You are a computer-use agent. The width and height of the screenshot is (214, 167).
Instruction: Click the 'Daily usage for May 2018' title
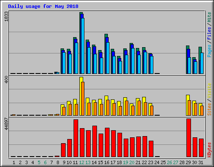point(43,6)
